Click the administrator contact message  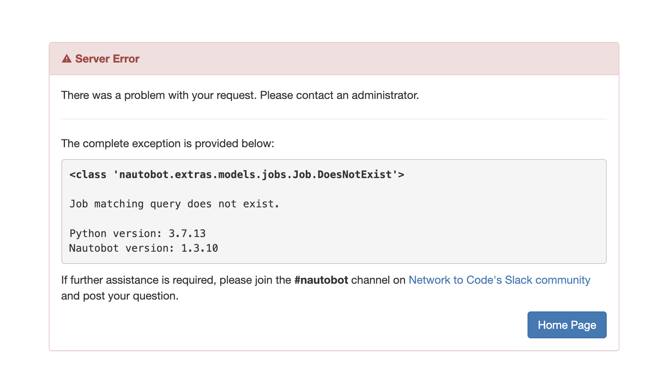240,95
